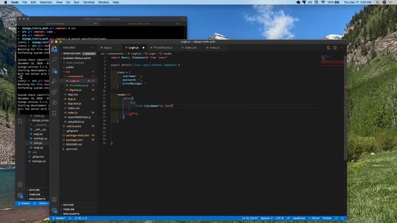Open the Wi-Fi menu in menu bar
Image resolution: width=397 pixels, height=223 pixels.
[323, 2]
